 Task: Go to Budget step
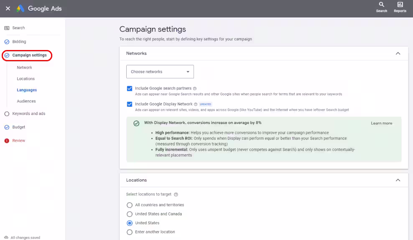pos(19,127)
